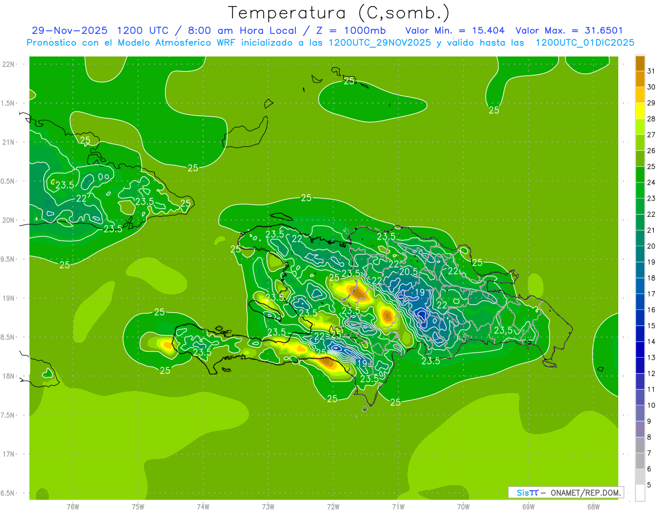Click the legend scale value 29
The height and width of the screenshot is (514, 666).
tap(652, 103)
